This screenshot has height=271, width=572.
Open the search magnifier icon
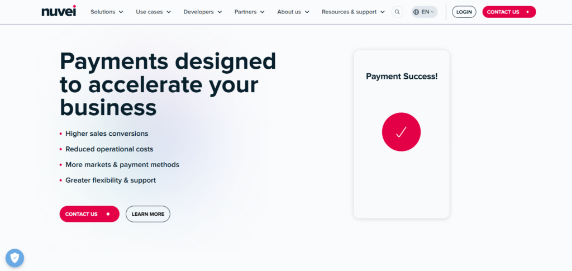(x=397, y=12)
